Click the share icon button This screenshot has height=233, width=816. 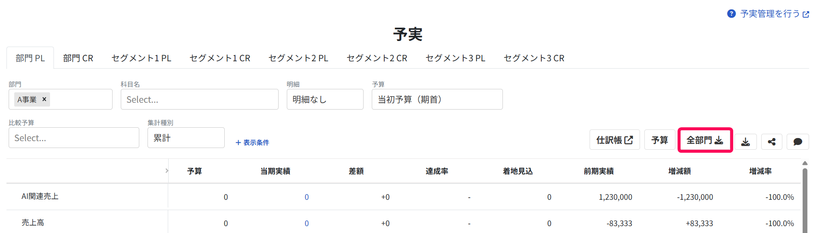[772, 142]
